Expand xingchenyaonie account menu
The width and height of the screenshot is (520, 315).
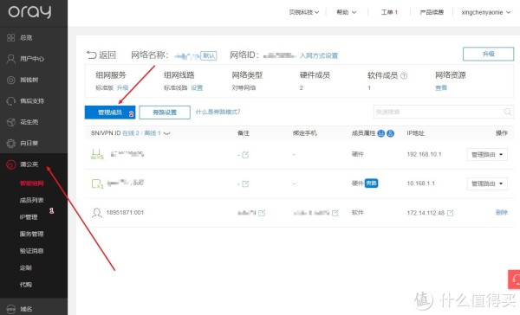coord(486,12)
